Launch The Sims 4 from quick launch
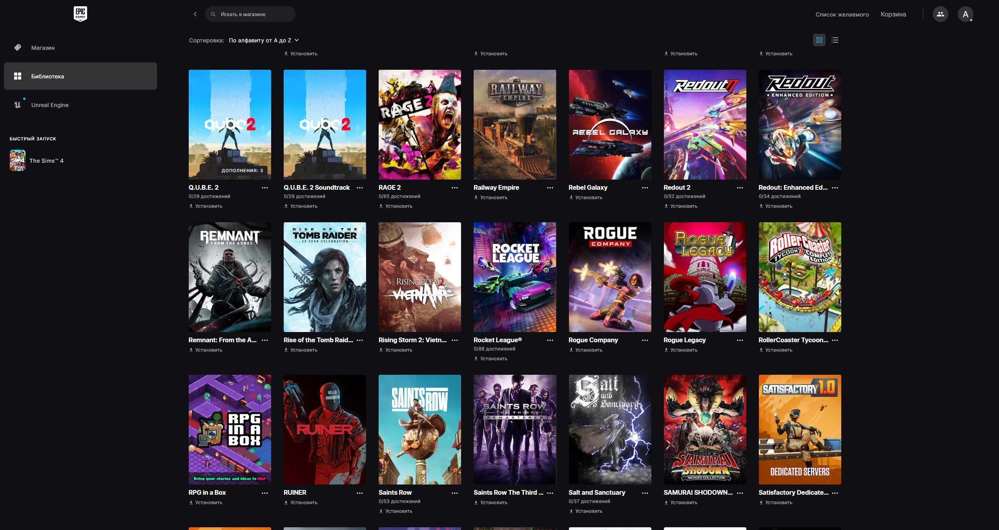Screen dimensions: 999x530 coord(37,160)
